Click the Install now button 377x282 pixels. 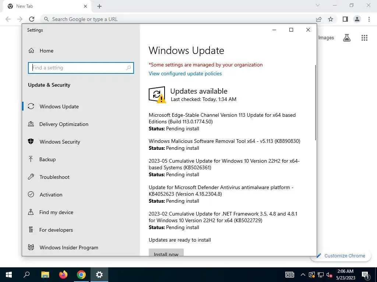(166, 253)
